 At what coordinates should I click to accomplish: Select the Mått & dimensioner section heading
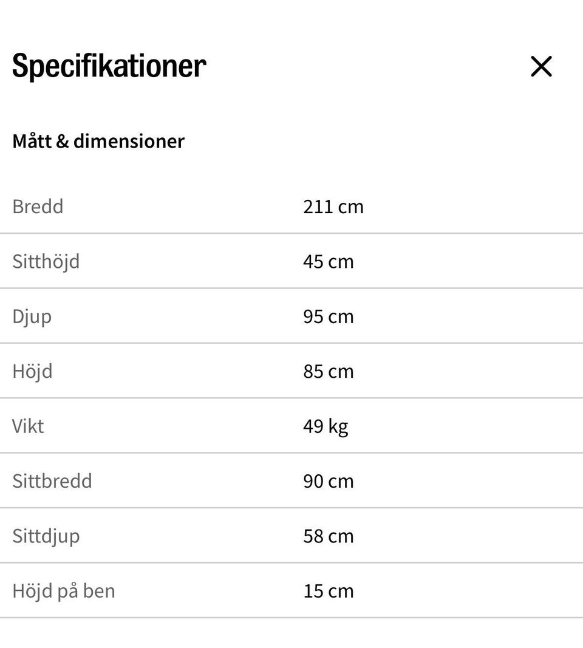[x=98, y=142]
